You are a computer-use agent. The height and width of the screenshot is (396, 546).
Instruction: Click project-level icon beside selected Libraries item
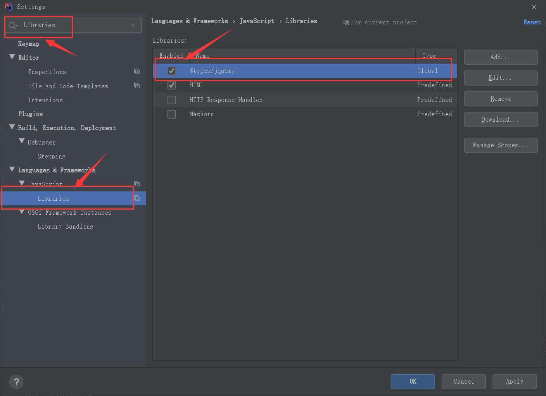[x=137, y=198]
